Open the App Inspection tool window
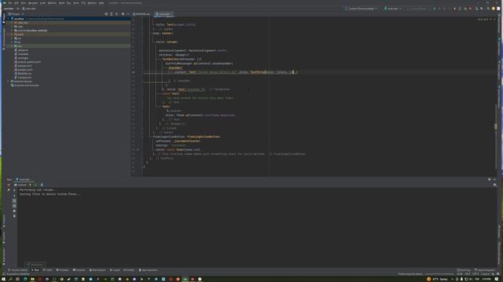This screenshot has width=503, height=282. 149,270
